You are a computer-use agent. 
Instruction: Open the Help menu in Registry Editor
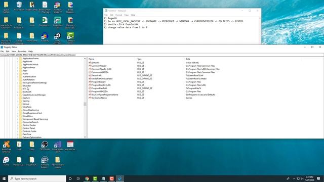pyautogui.click(x=30, y=51)
